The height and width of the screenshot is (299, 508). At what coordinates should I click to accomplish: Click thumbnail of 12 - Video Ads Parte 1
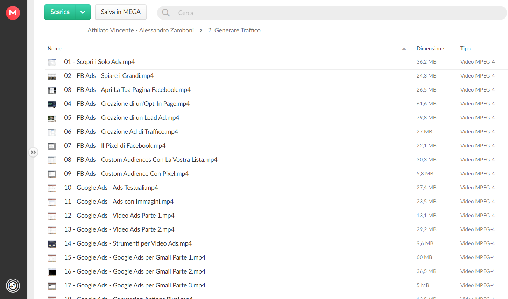tap(52, 216)
